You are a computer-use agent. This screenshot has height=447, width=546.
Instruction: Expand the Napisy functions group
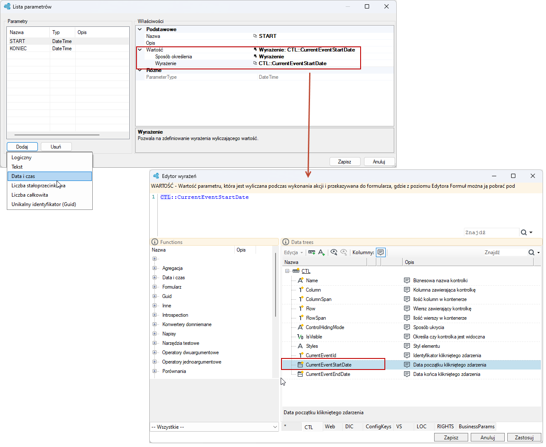pos(155,334)
